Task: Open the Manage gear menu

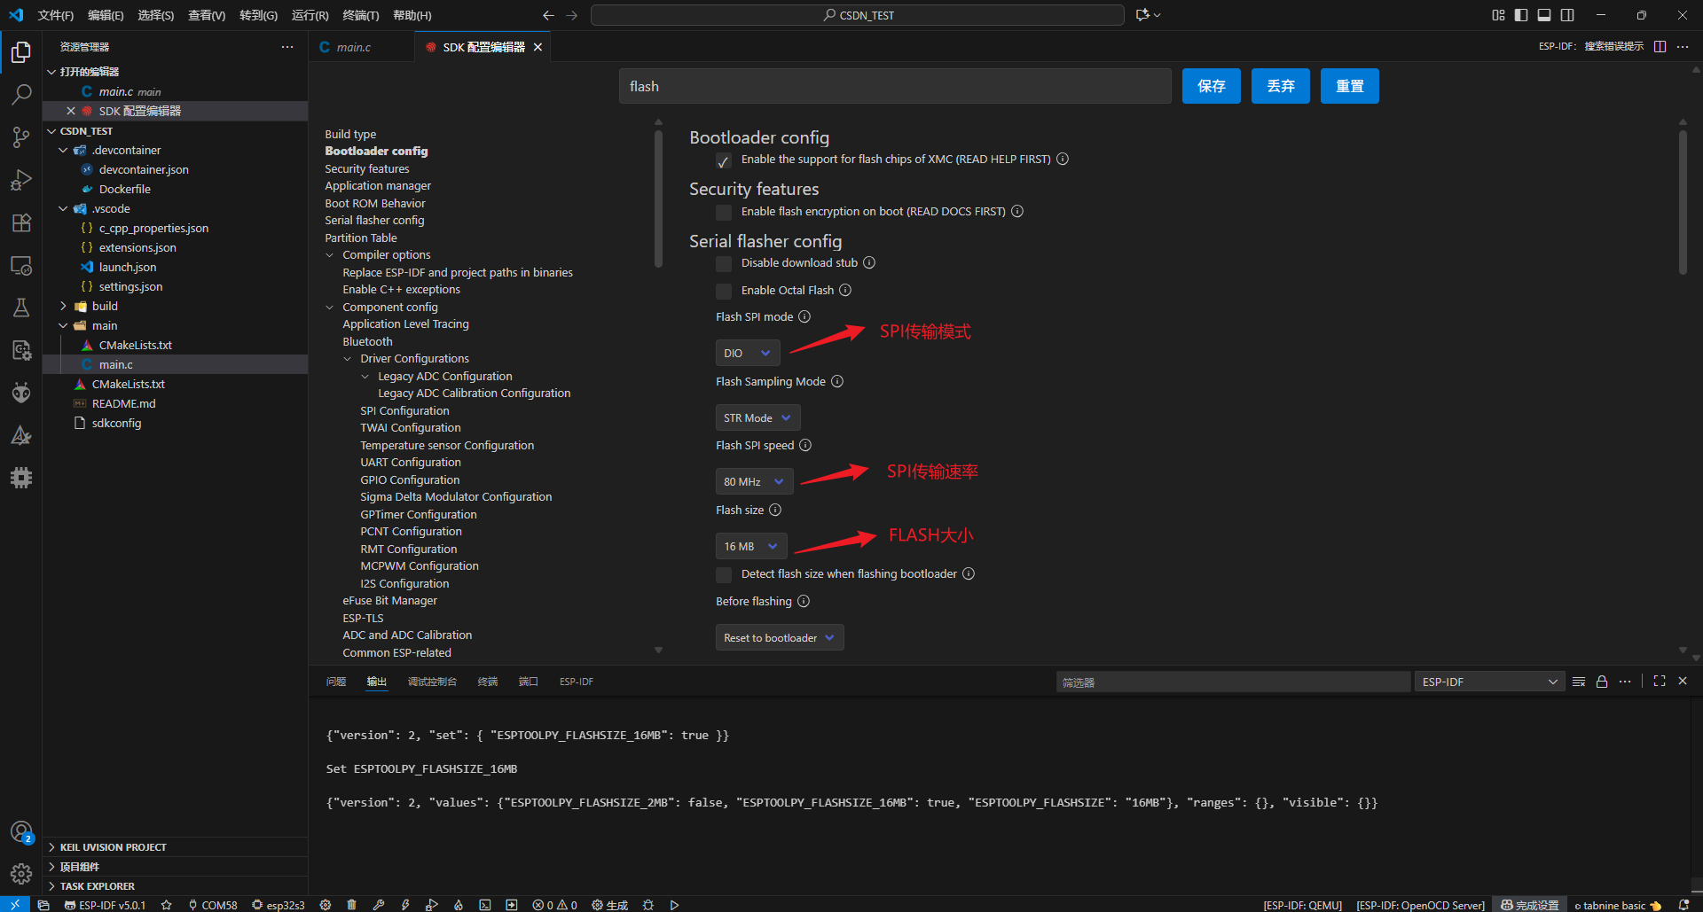Action: [21, 875]
